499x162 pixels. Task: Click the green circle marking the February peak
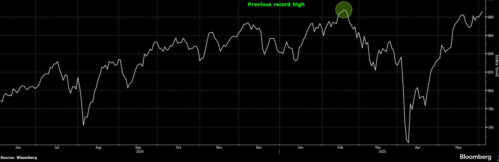point(344,10)
